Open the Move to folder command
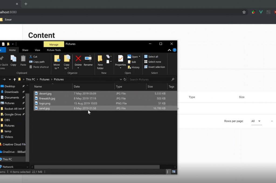276x183 pixels. coord(57,62)
